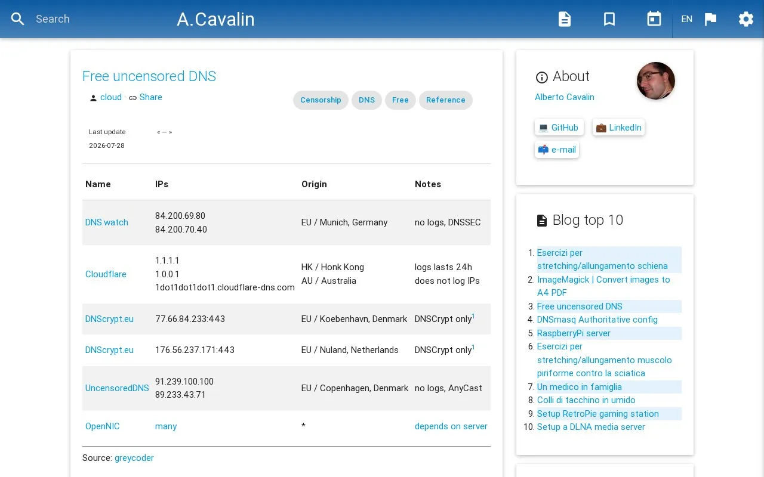Screen dimensions: 764x477
Task: Open the UncensoredDNS link
Action: click(117, 388)
